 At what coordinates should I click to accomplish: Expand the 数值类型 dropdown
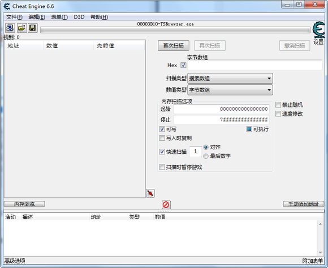tap(230, 90)
